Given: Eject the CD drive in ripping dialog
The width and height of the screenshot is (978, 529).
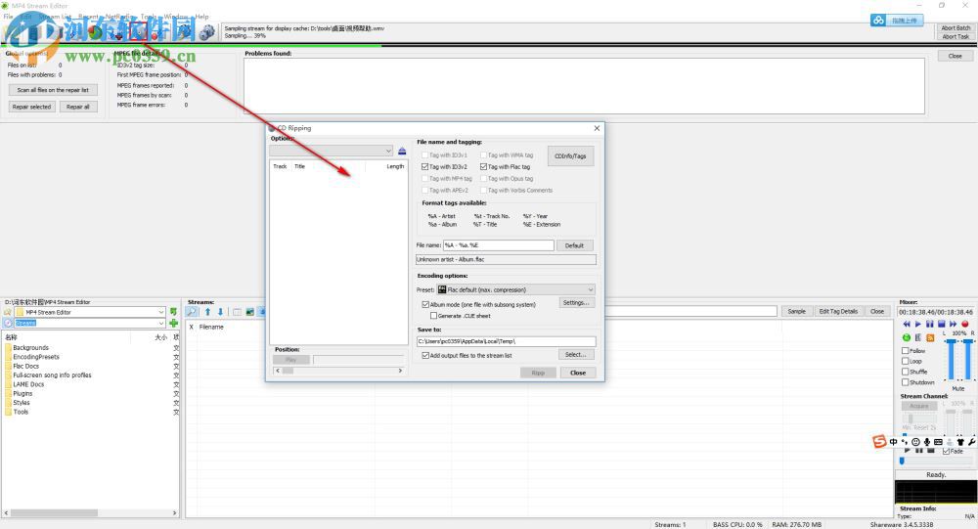Looking at the screenshot, I should point(402,151).
